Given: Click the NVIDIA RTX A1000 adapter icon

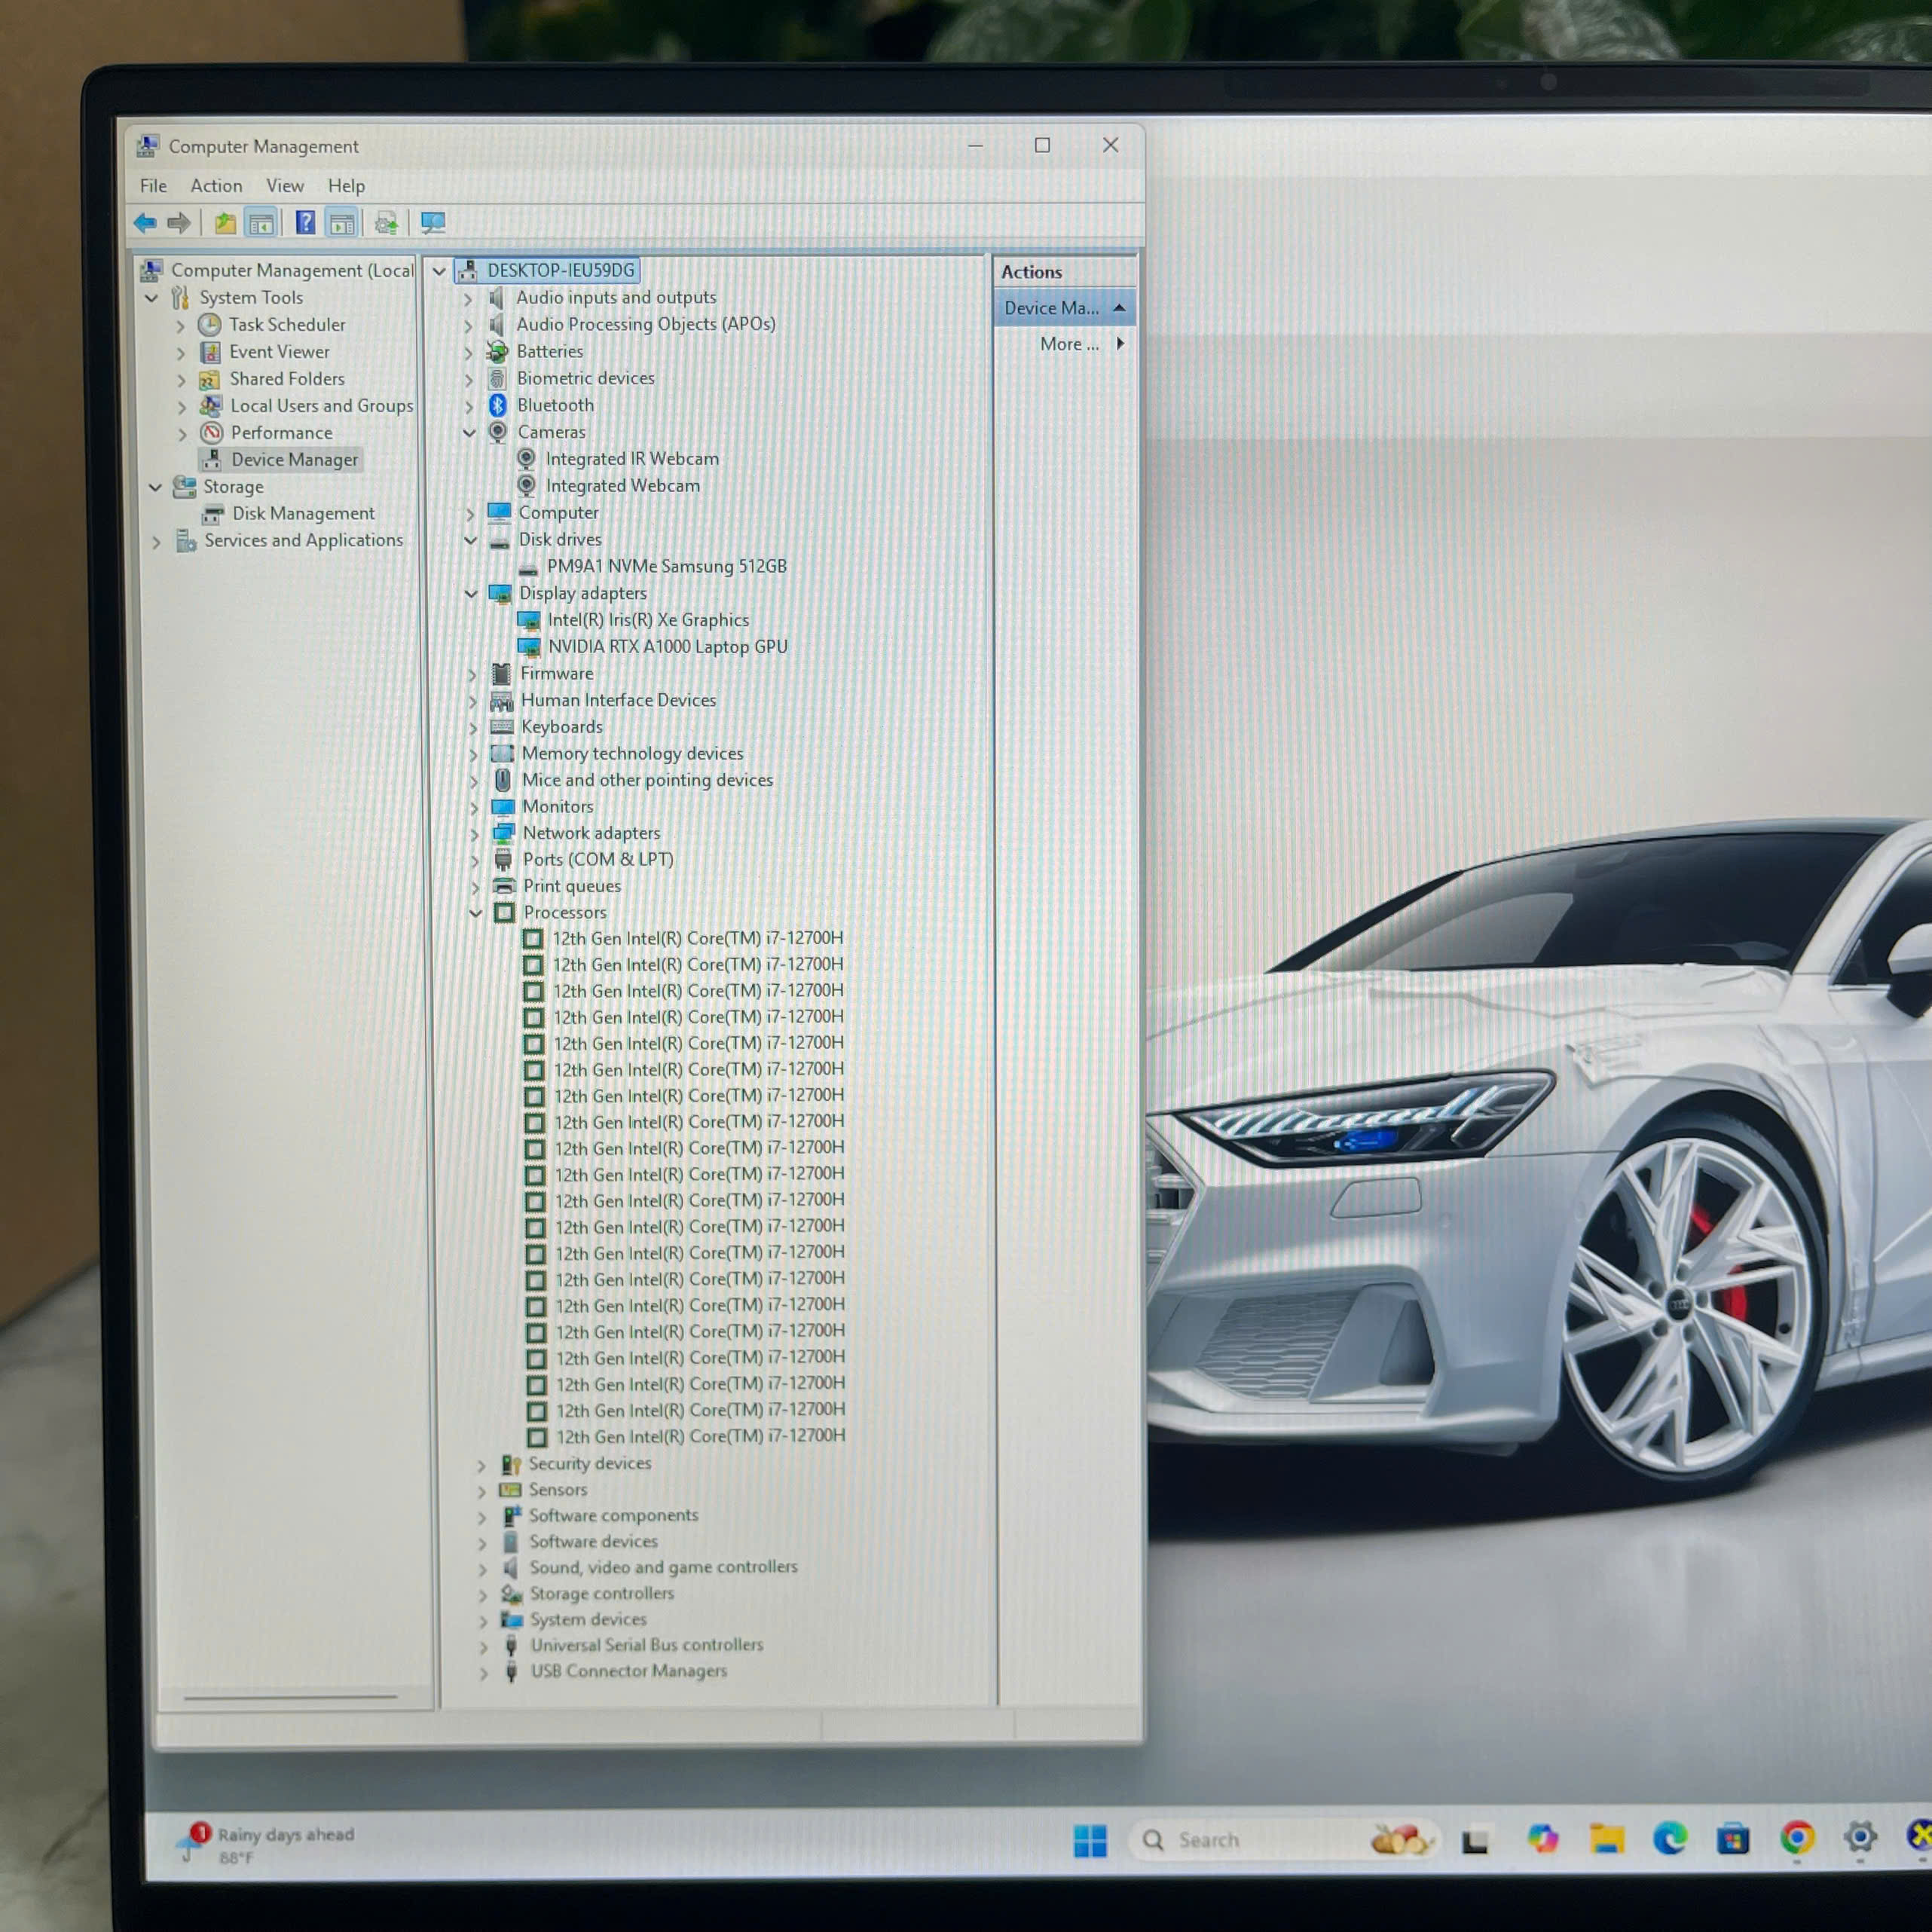Looking at the screenshot, I should coord(529,647).
